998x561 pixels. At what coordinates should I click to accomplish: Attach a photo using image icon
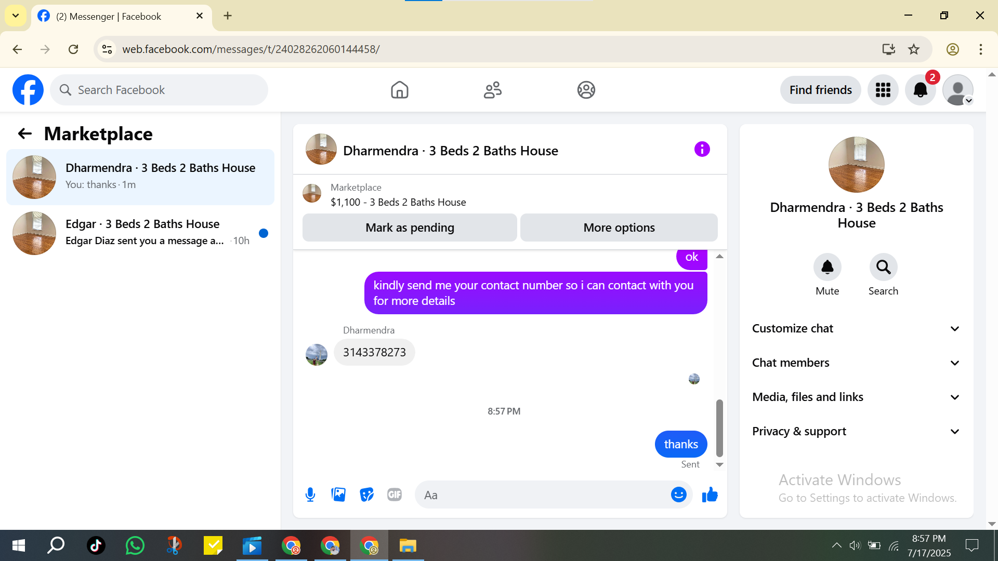point(338,495)
